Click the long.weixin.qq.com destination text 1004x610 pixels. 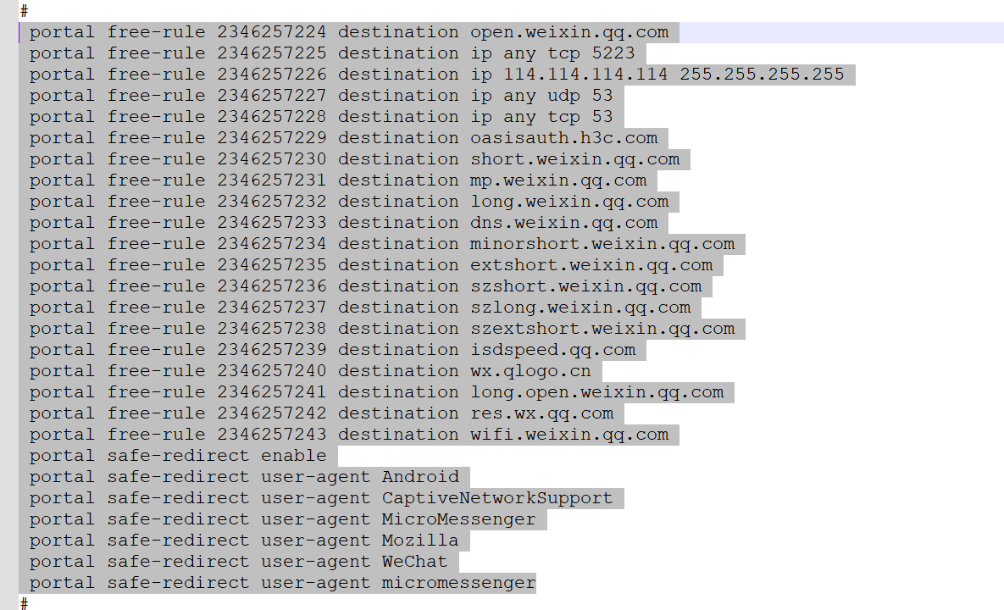(x=569, y=202)
